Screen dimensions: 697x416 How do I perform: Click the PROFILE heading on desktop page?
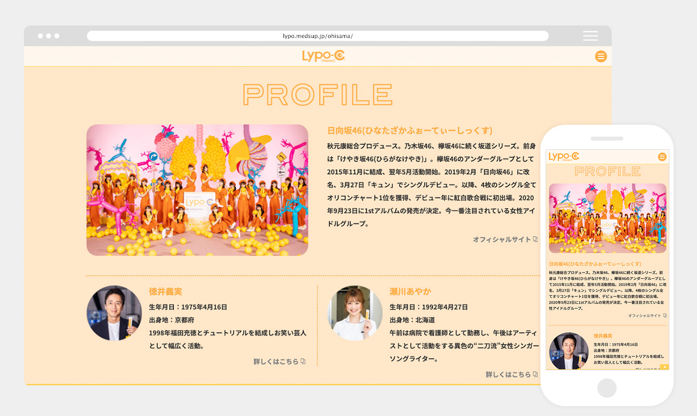click(318, 95)
